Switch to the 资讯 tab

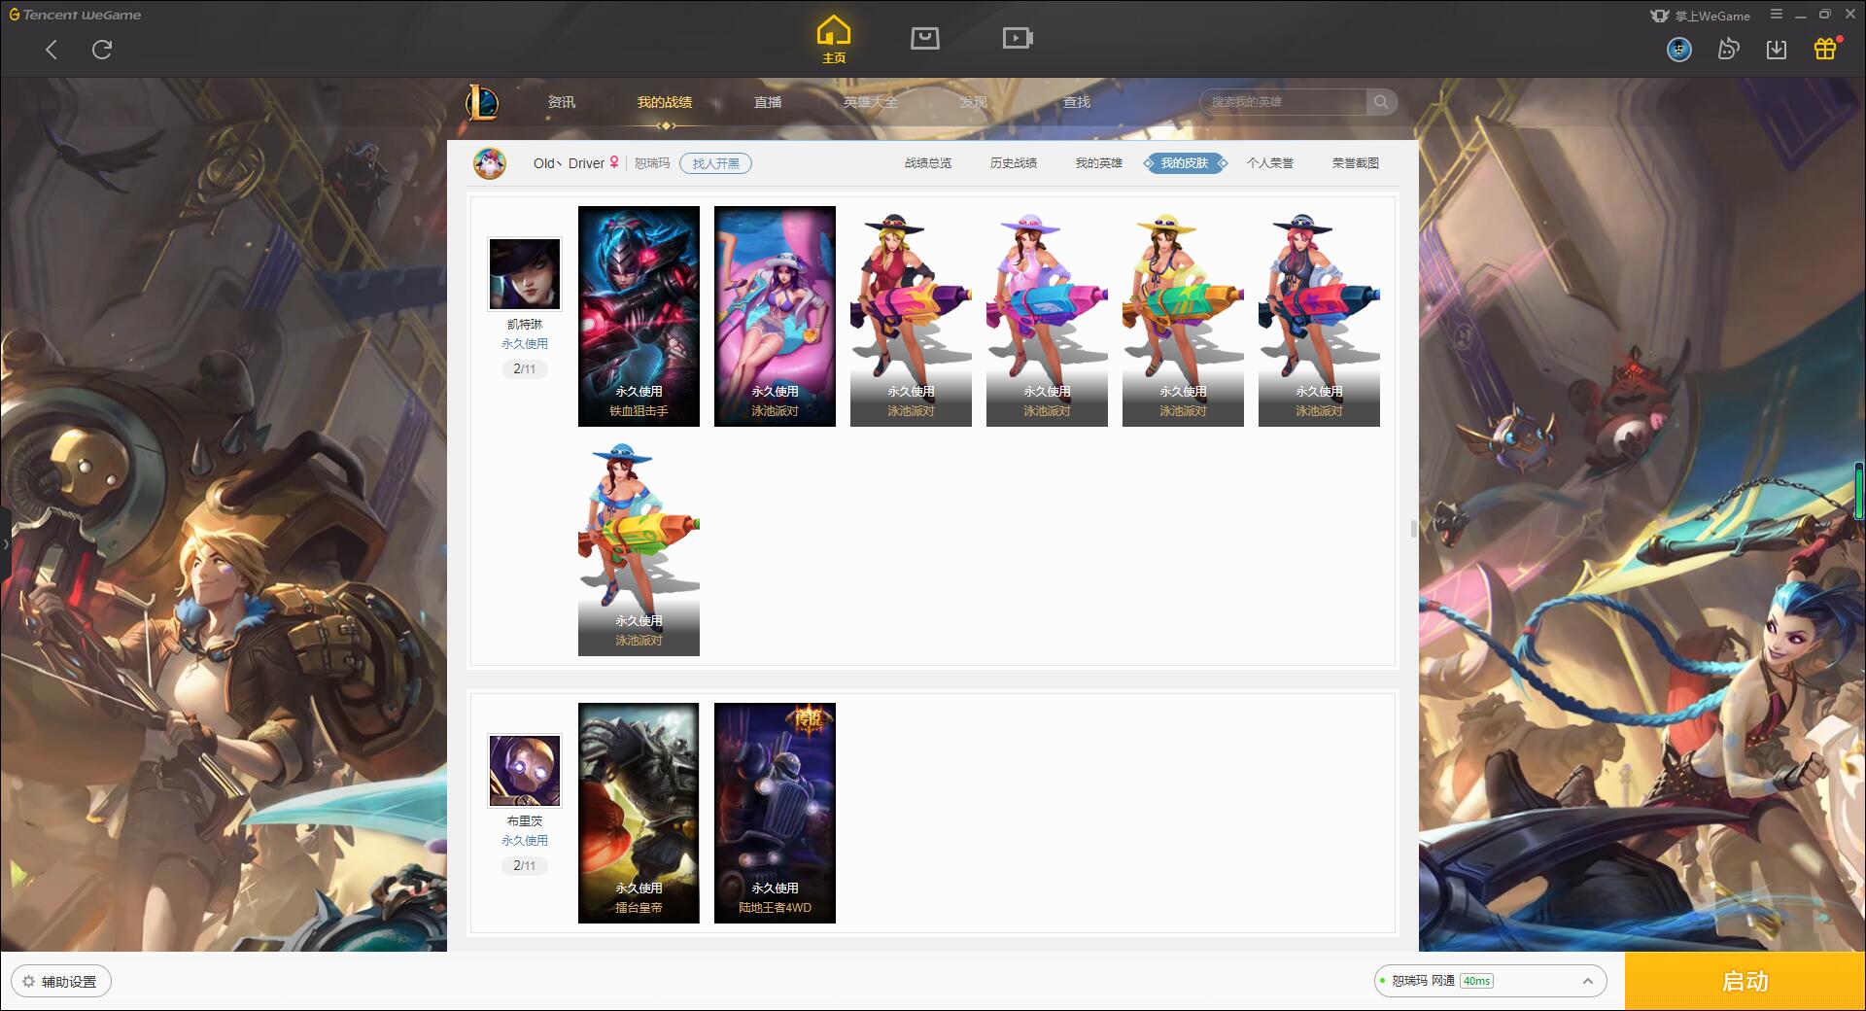point(561,102)
